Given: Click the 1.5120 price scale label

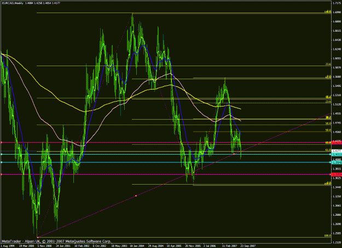Looking at the screenshot, I should 336,104.
